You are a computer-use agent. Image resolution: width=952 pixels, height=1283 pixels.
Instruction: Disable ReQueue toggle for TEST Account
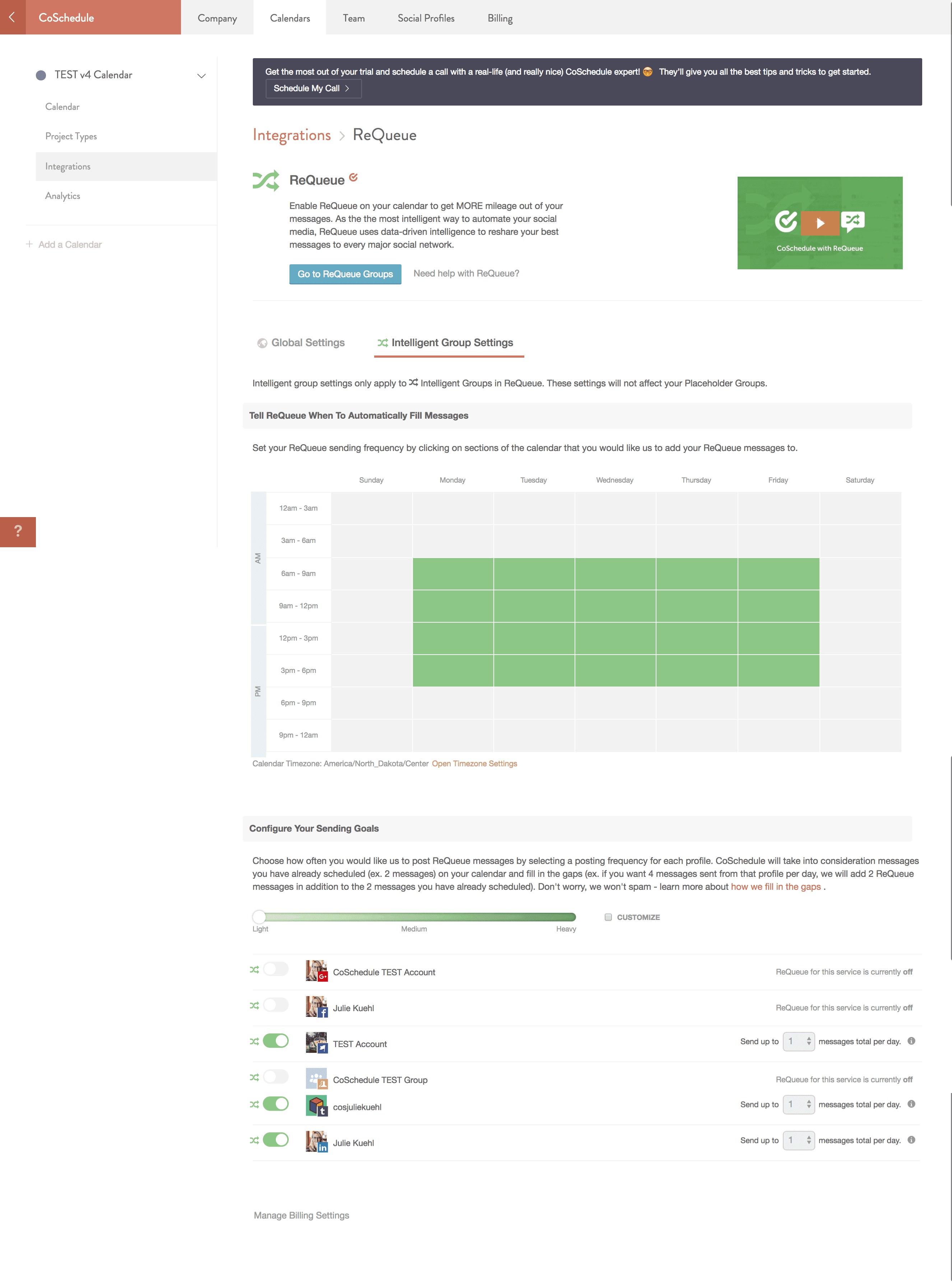[x=275, y=1041]
